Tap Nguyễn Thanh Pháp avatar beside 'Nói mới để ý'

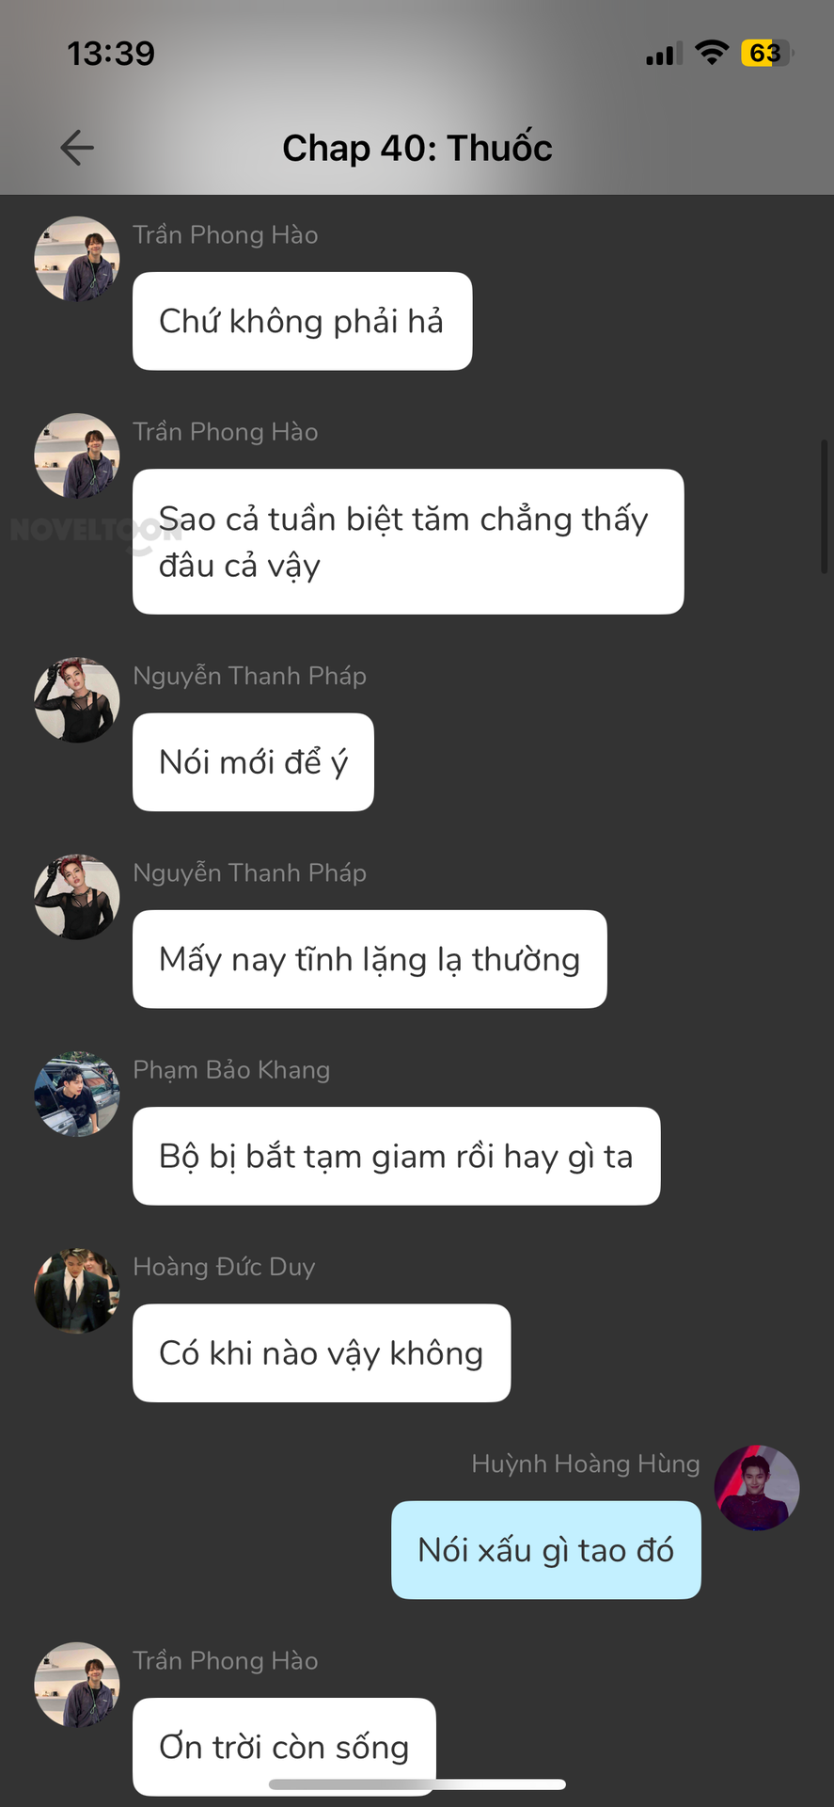click(x=77, y=699)
